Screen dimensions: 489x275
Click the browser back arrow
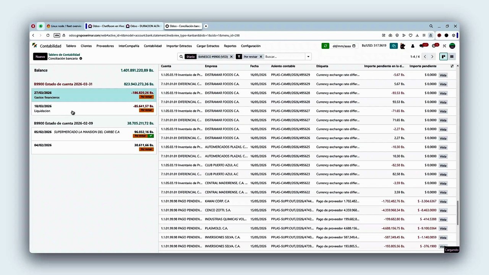[34, 35]
